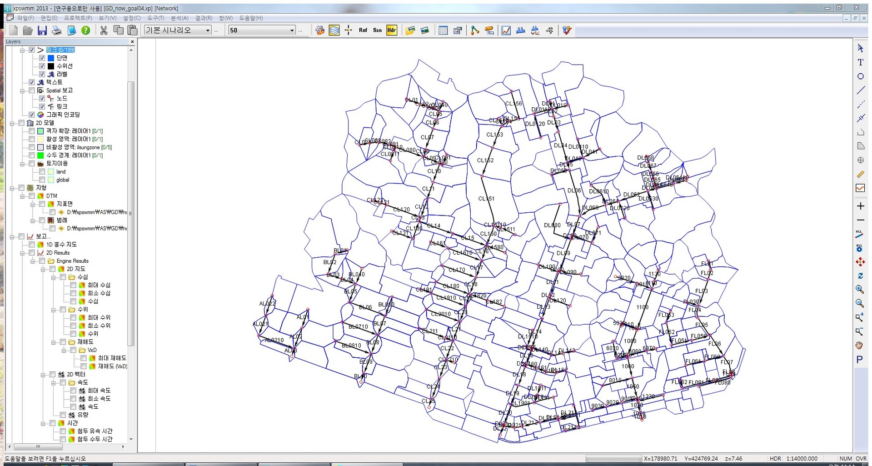Enable the 2D 모델 layer checkbox
Viewport: 872px width, 466px height.
pyautogui.click(x=21, y=123)
